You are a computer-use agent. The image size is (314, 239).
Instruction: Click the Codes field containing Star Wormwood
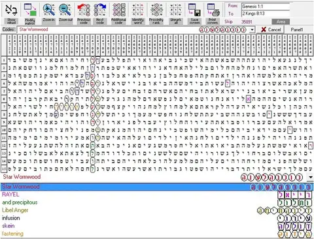click(135, 29)
